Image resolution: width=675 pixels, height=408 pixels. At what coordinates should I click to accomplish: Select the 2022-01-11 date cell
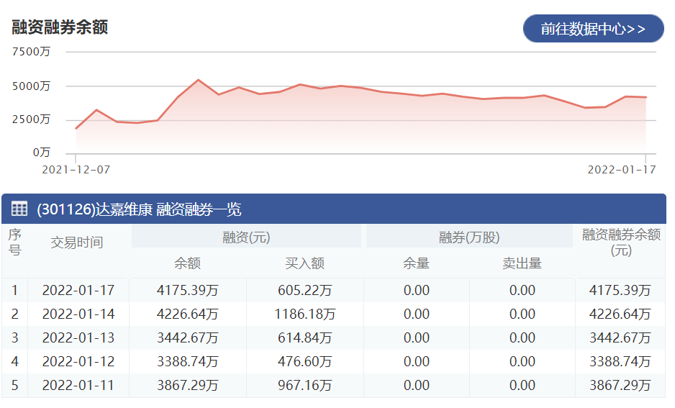pyautogui.click(x=78, y=385)
